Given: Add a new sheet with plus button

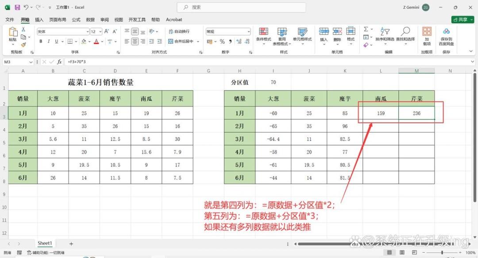Looking at the screenshot, I should pos(71,244).
